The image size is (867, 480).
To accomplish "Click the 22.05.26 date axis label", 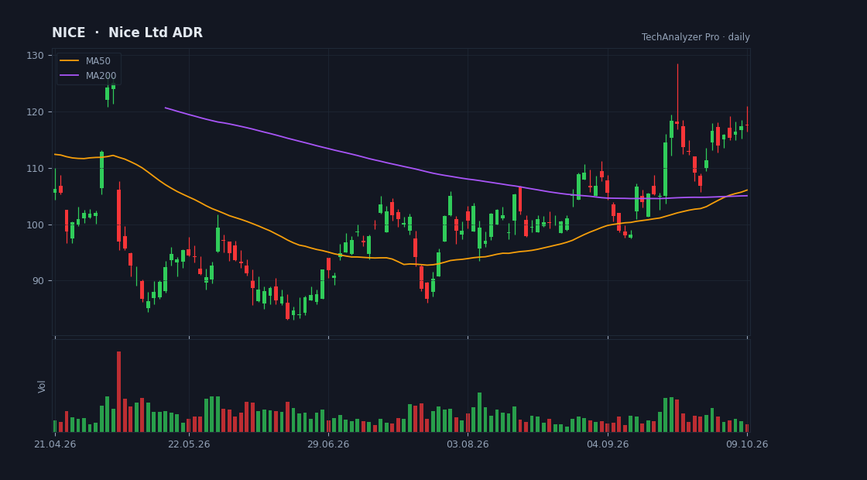I will pyautogui.click(x=189, y=444).
